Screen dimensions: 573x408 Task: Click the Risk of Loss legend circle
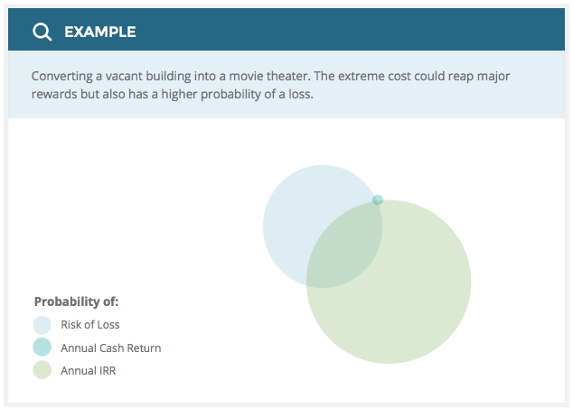pos(42,325)
